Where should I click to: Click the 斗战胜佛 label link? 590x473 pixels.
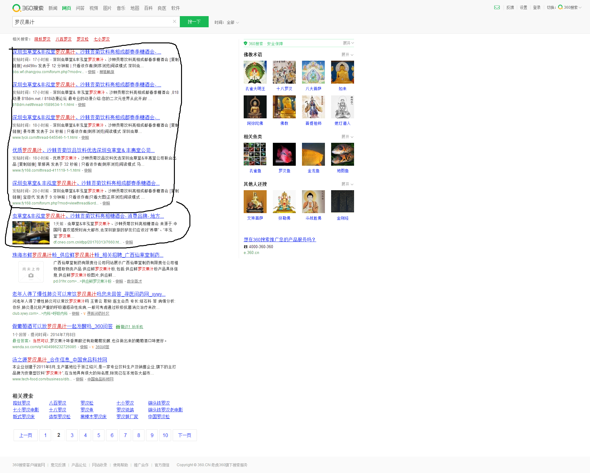(x=313, y=218)
